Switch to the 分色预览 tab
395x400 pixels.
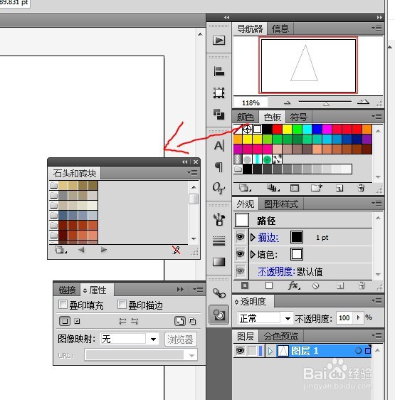point(281,336)
